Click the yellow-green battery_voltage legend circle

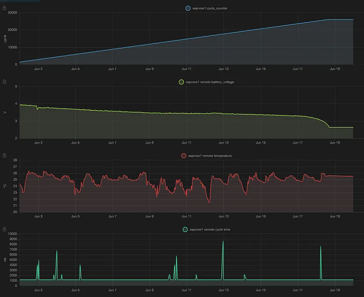pos(181,82)
